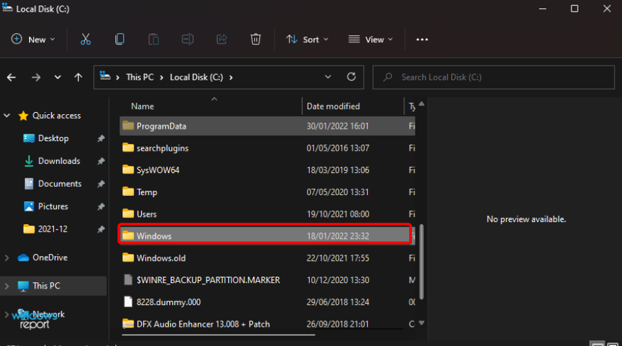This screenshot has width=622, height=346.
Task: Click the scroll down arrow of file list
Action: point(422,323)
